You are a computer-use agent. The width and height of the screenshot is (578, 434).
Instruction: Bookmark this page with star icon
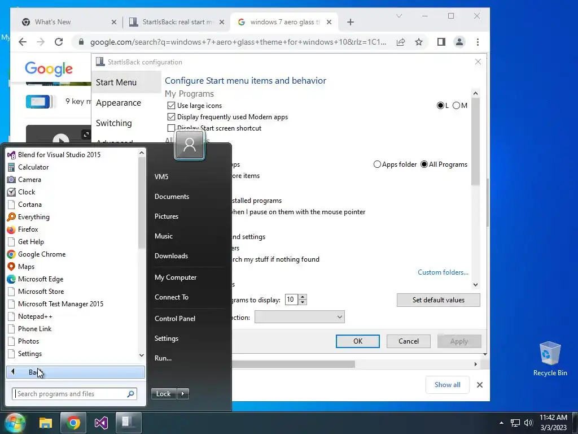pyautogui.click(x=419, y=42)
